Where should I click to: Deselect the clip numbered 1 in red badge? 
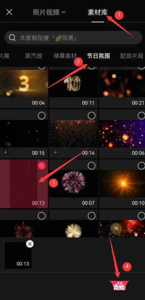pyautogui.click(x=41, y=165)
